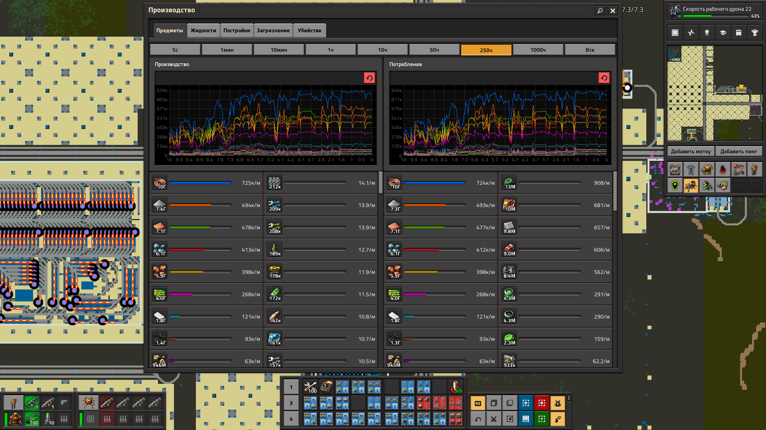The height and width of the screenshot is (430, 766).
Task: Reset the Потребление graph with red button
Action: point(604,78)
